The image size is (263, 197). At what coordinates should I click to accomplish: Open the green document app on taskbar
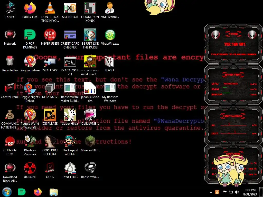[x=22, y=192]
